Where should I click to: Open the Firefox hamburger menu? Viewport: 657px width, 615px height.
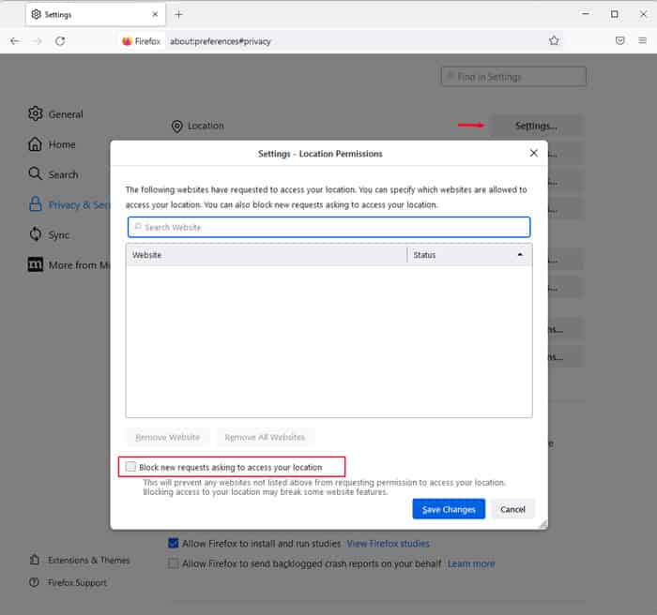tap(642, 40)
